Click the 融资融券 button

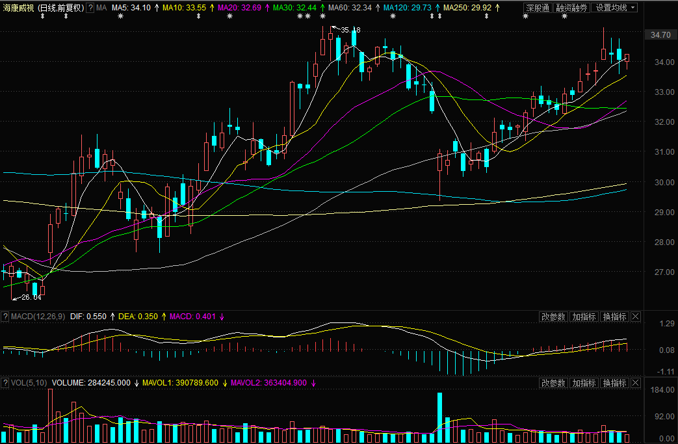pos(571,8)
